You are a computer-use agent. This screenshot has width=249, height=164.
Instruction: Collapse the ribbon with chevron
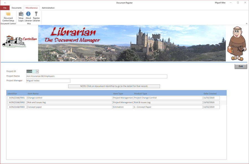(247, 24)
